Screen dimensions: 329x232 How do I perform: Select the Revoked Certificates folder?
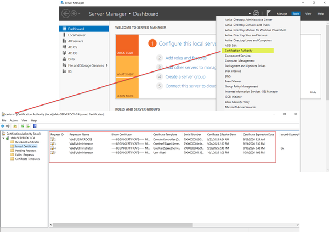pos(27,142)
